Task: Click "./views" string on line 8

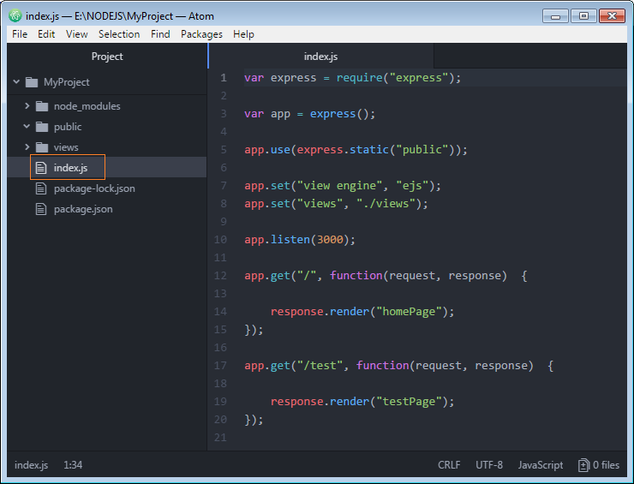Action: click(386, 203)
